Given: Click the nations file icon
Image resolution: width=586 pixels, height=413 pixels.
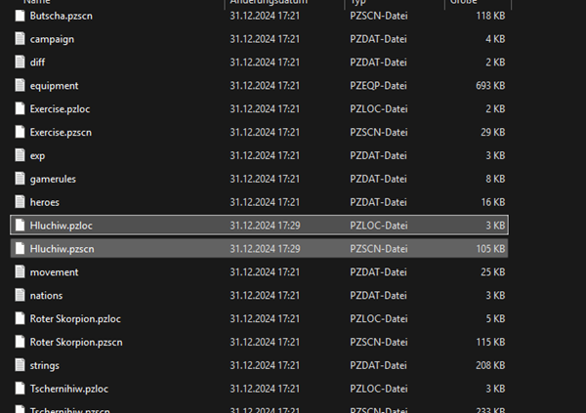Looking at the screenshot, I should 20,295.
